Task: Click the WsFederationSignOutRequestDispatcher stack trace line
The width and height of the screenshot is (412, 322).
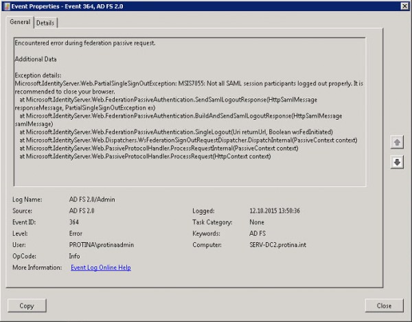Action: [188, 140]
